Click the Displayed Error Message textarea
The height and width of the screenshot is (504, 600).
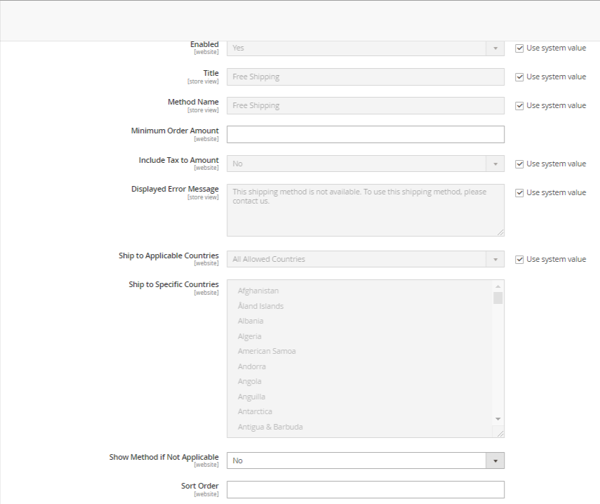[x=365, y=210]
